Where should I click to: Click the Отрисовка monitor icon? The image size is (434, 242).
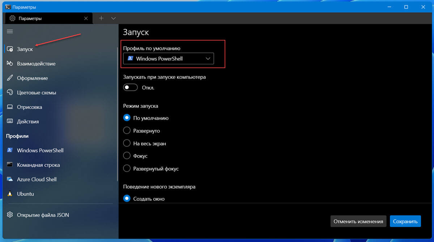click(10, 107)
